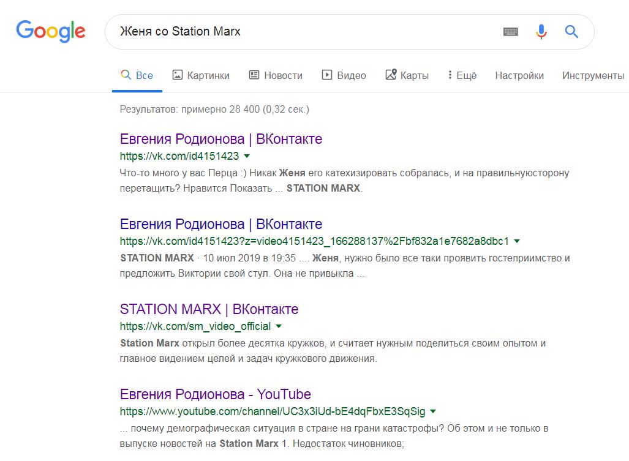629x461 pixels.
Task: Open dropdown arrow next to YouTube channel URL
Action: [433, 411]
